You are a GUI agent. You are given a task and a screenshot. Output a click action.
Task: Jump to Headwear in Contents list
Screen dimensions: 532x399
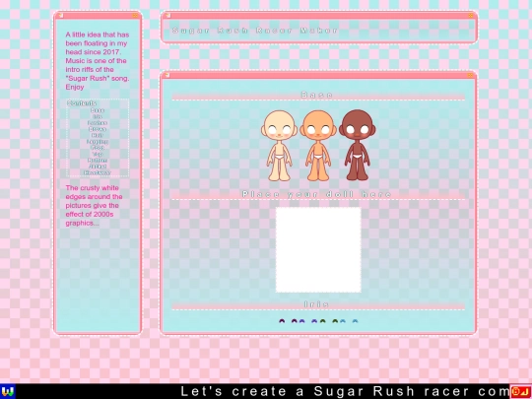coord(98,172)
